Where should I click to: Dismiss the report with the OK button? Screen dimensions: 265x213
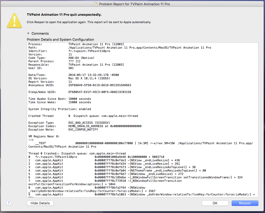[x=215, y=203]
